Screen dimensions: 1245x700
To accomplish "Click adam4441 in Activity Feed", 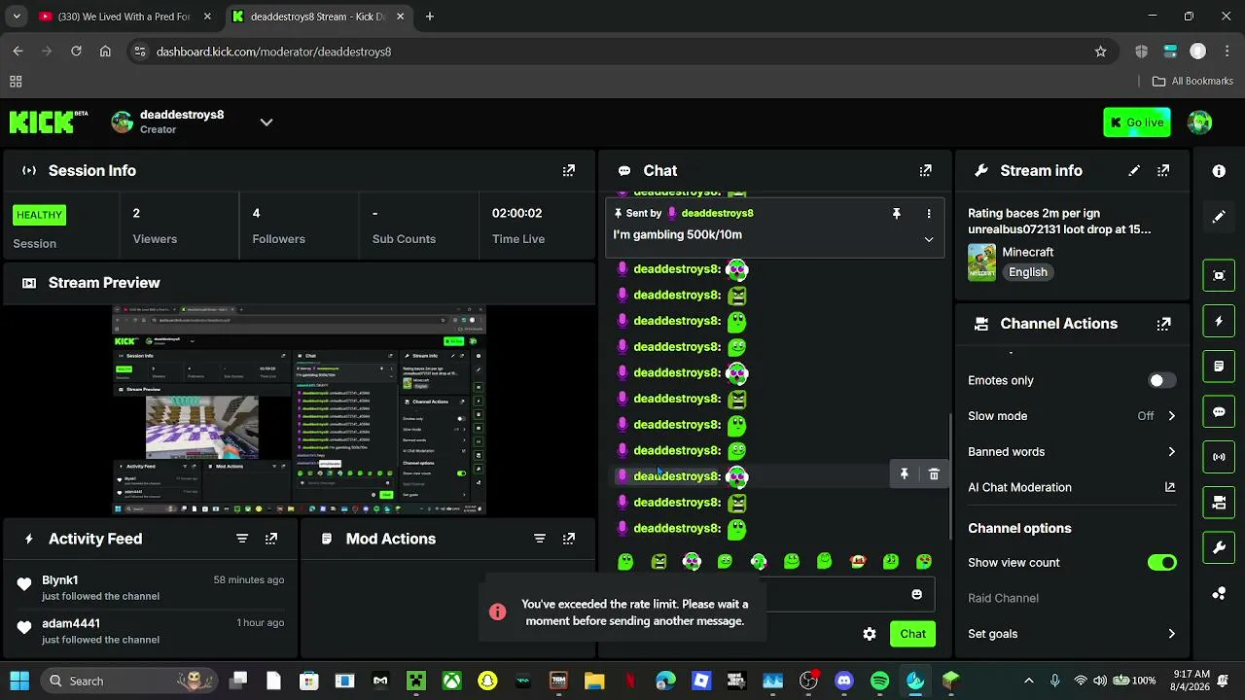I will [x=71, y=623].
